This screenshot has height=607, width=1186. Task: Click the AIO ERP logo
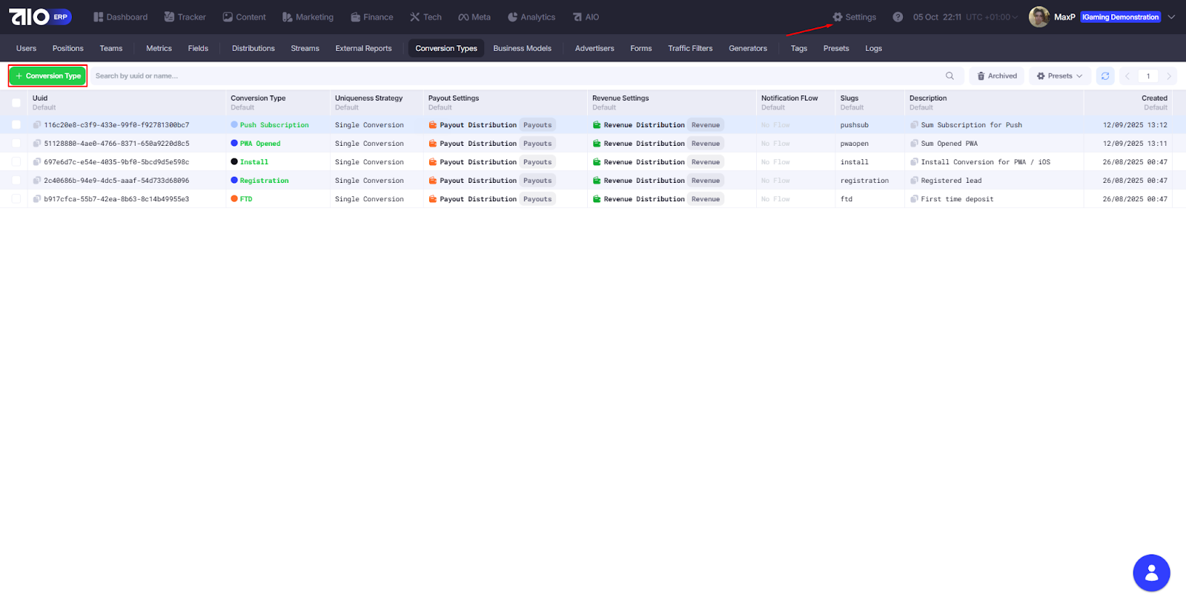(x=40, y=17)
